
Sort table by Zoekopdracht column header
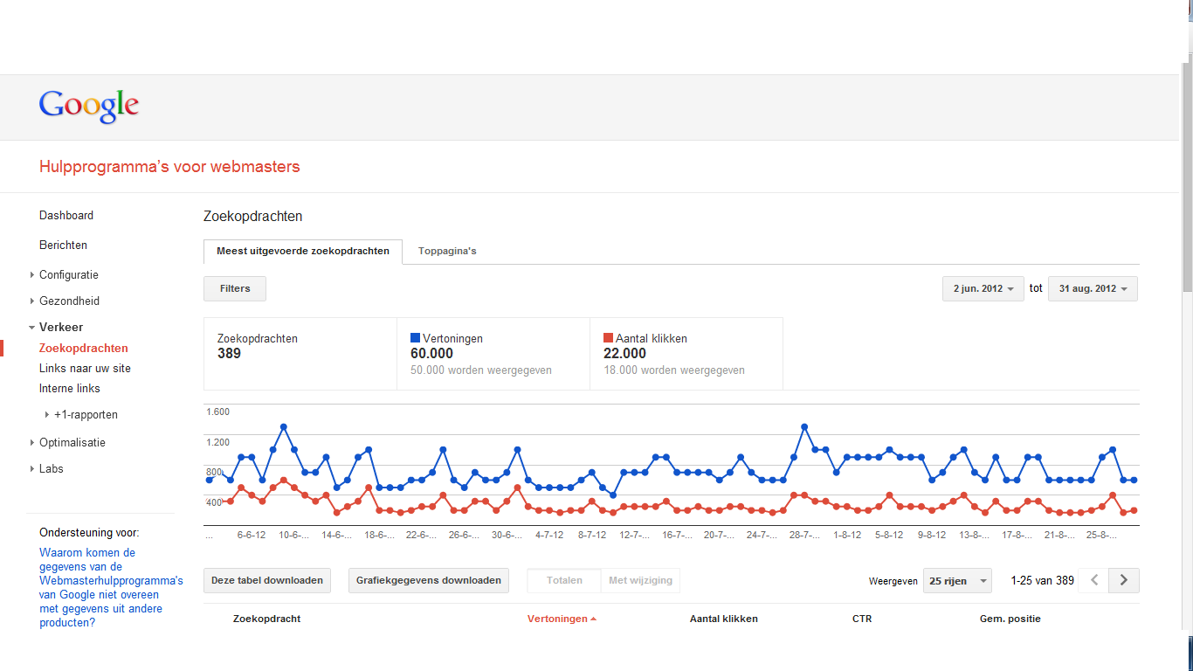pyautogui.click(x=266, y=619)
